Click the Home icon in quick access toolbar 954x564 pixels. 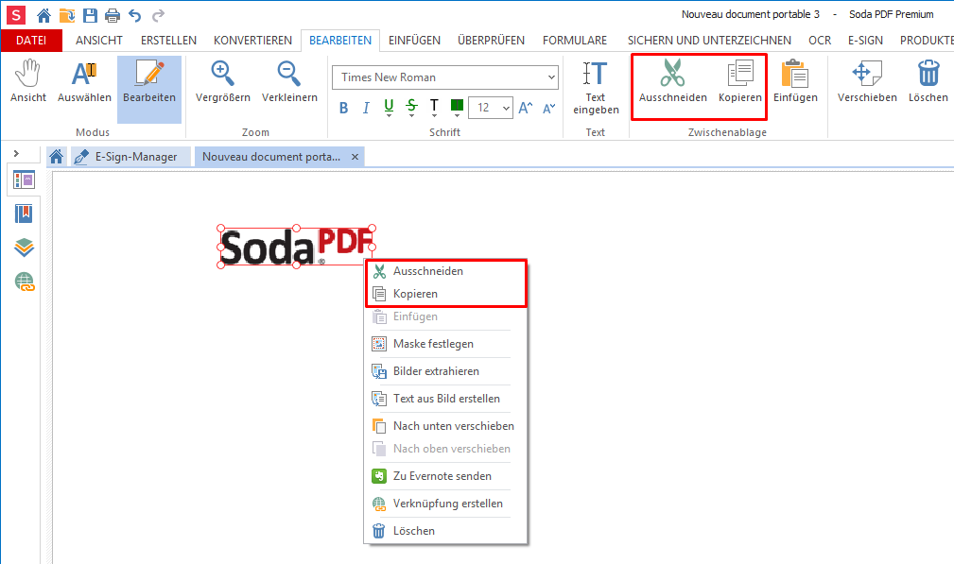click(x=43, y=15)
